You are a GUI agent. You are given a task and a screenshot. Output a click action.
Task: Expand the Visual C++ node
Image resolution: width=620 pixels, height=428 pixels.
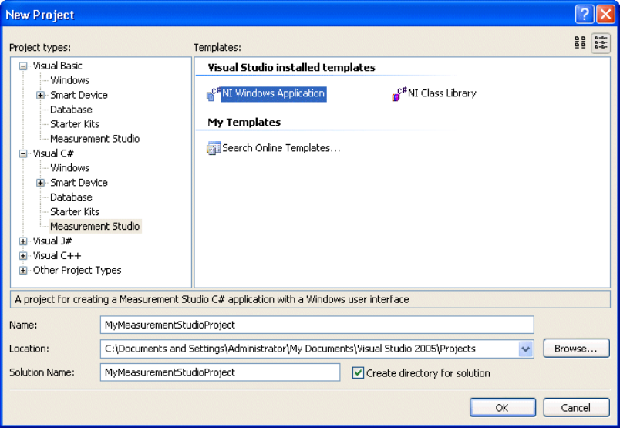pyautogui.click(x=23, y=256)
